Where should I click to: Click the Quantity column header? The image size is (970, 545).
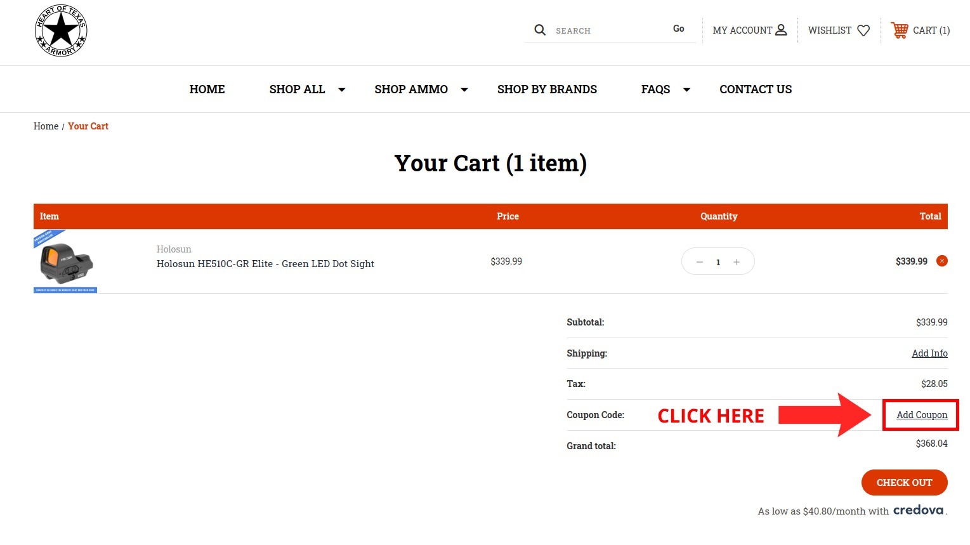point(719,216)
